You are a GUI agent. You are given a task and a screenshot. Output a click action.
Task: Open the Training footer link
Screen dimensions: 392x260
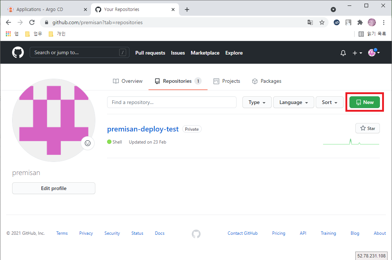[x=328, y=233]
